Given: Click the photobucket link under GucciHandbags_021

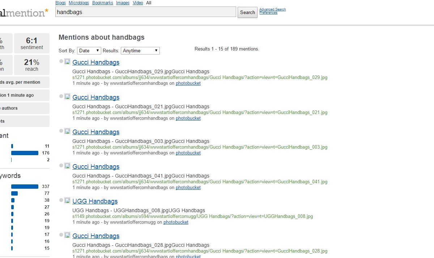Looking at the screenshot, I should point(188,118).
